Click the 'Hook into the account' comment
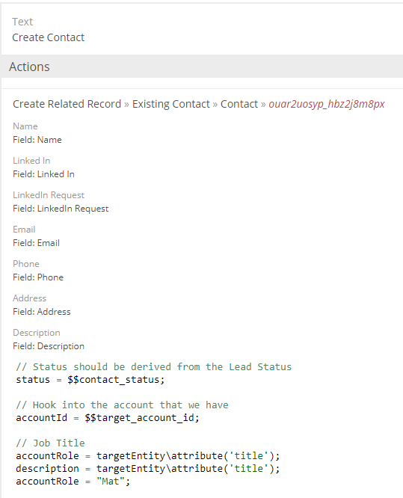The width and height of the screenshot is (403, 498). [x=123, y=405]
